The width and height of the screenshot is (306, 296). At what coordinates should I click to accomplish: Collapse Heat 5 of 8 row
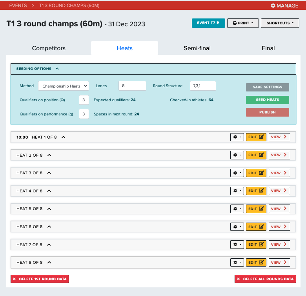coord(49,209)
